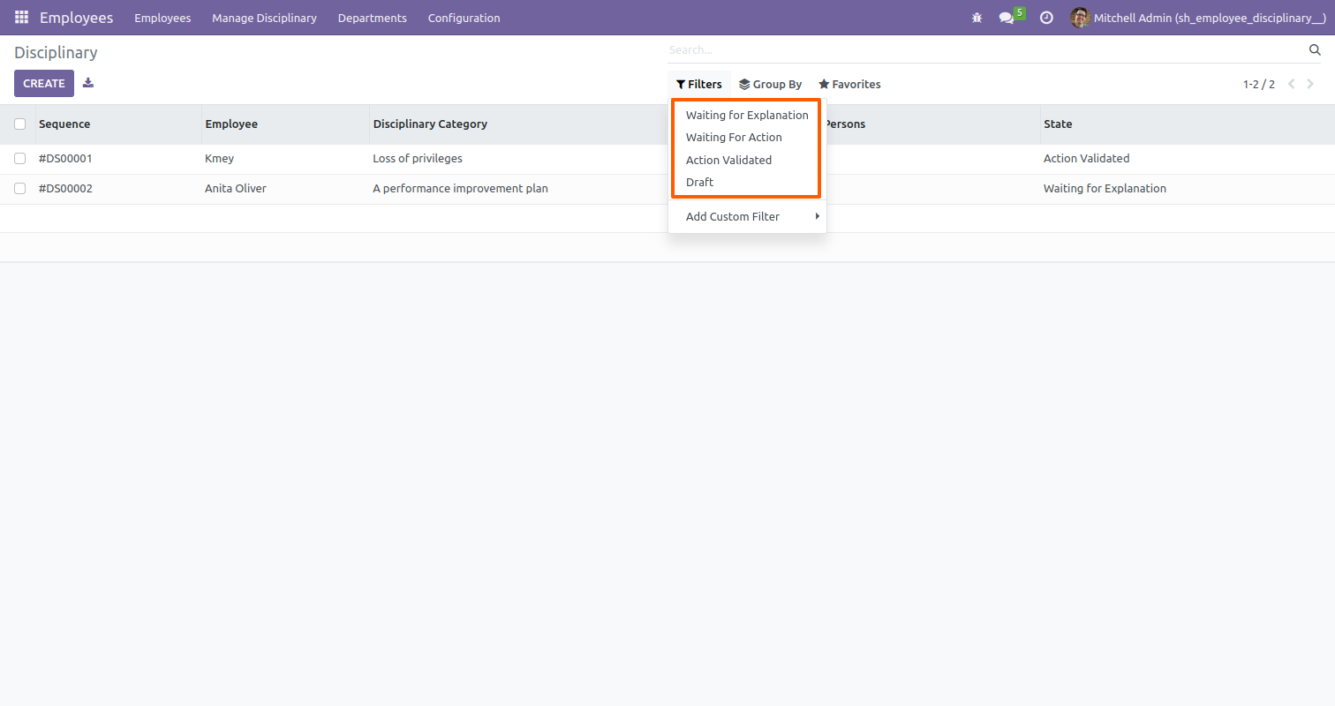Open the Departments menu
Viewport: 1335px width, 706px height.
[373, 18]
